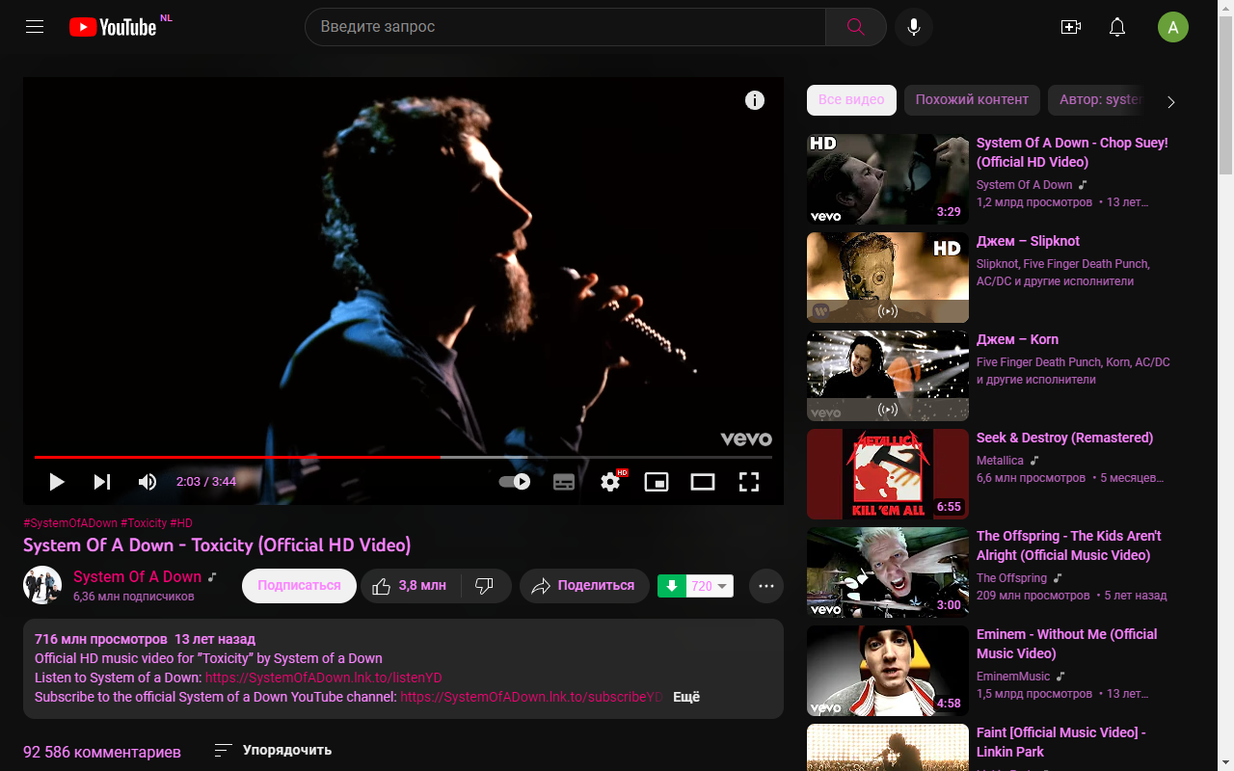Click the #SystemOfADown hashtag
Screen dimensions: 1234x771
click(70, 523)
